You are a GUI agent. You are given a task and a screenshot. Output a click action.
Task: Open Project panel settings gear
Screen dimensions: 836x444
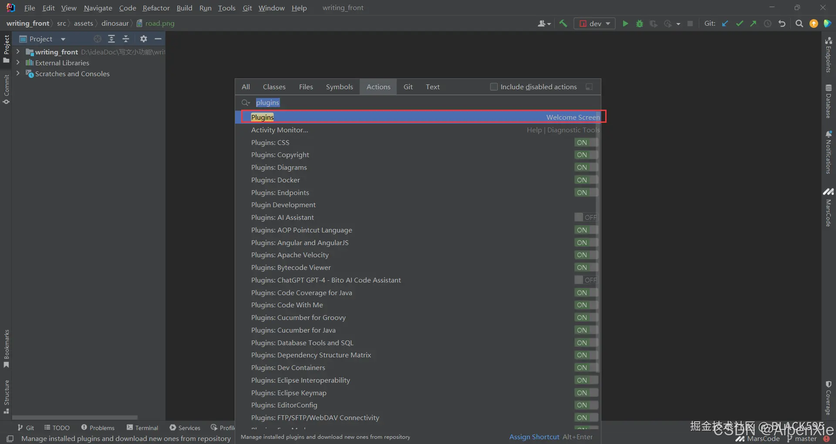click(x=144, y=39)
